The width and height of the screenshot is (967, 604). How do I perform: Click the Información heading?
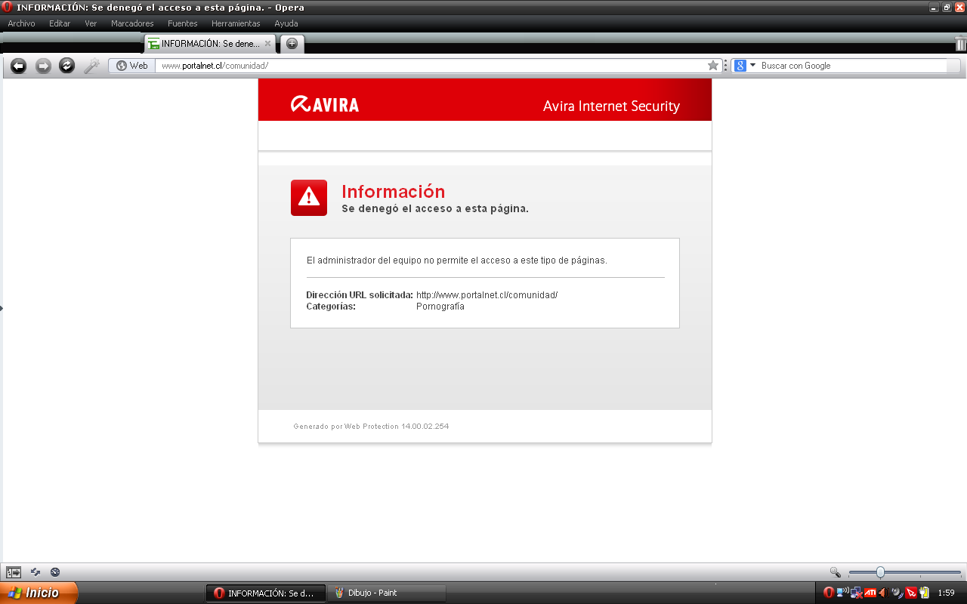click(x=394, y=191)
